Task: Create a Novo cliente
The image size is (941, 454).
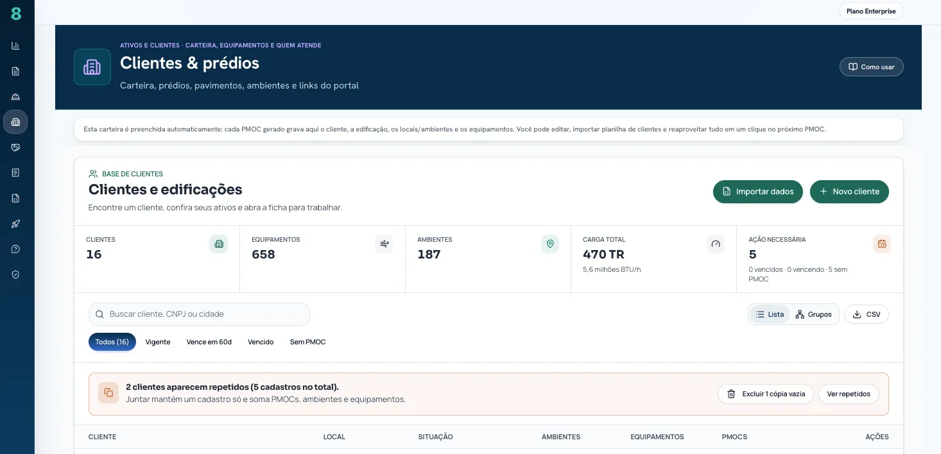Action: tap(849, 192)
